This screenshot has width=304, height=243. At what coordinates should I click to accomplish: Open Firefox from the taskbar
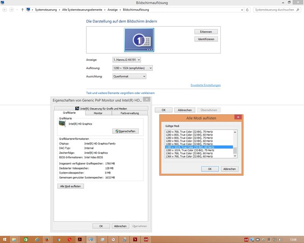click(47, 240)
